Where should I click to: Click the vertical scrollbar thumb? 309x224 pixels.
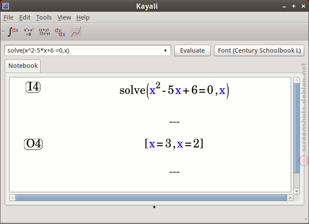pos(296,128)
